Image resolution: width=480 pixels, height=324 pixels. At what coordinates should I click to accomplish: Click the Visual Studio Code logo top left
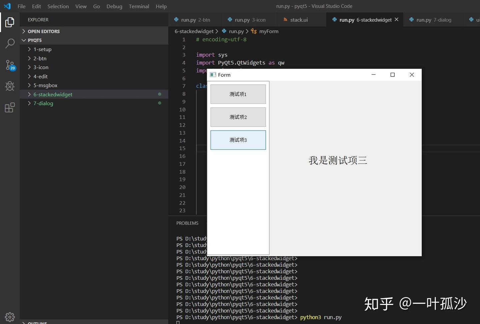[7, 6]
